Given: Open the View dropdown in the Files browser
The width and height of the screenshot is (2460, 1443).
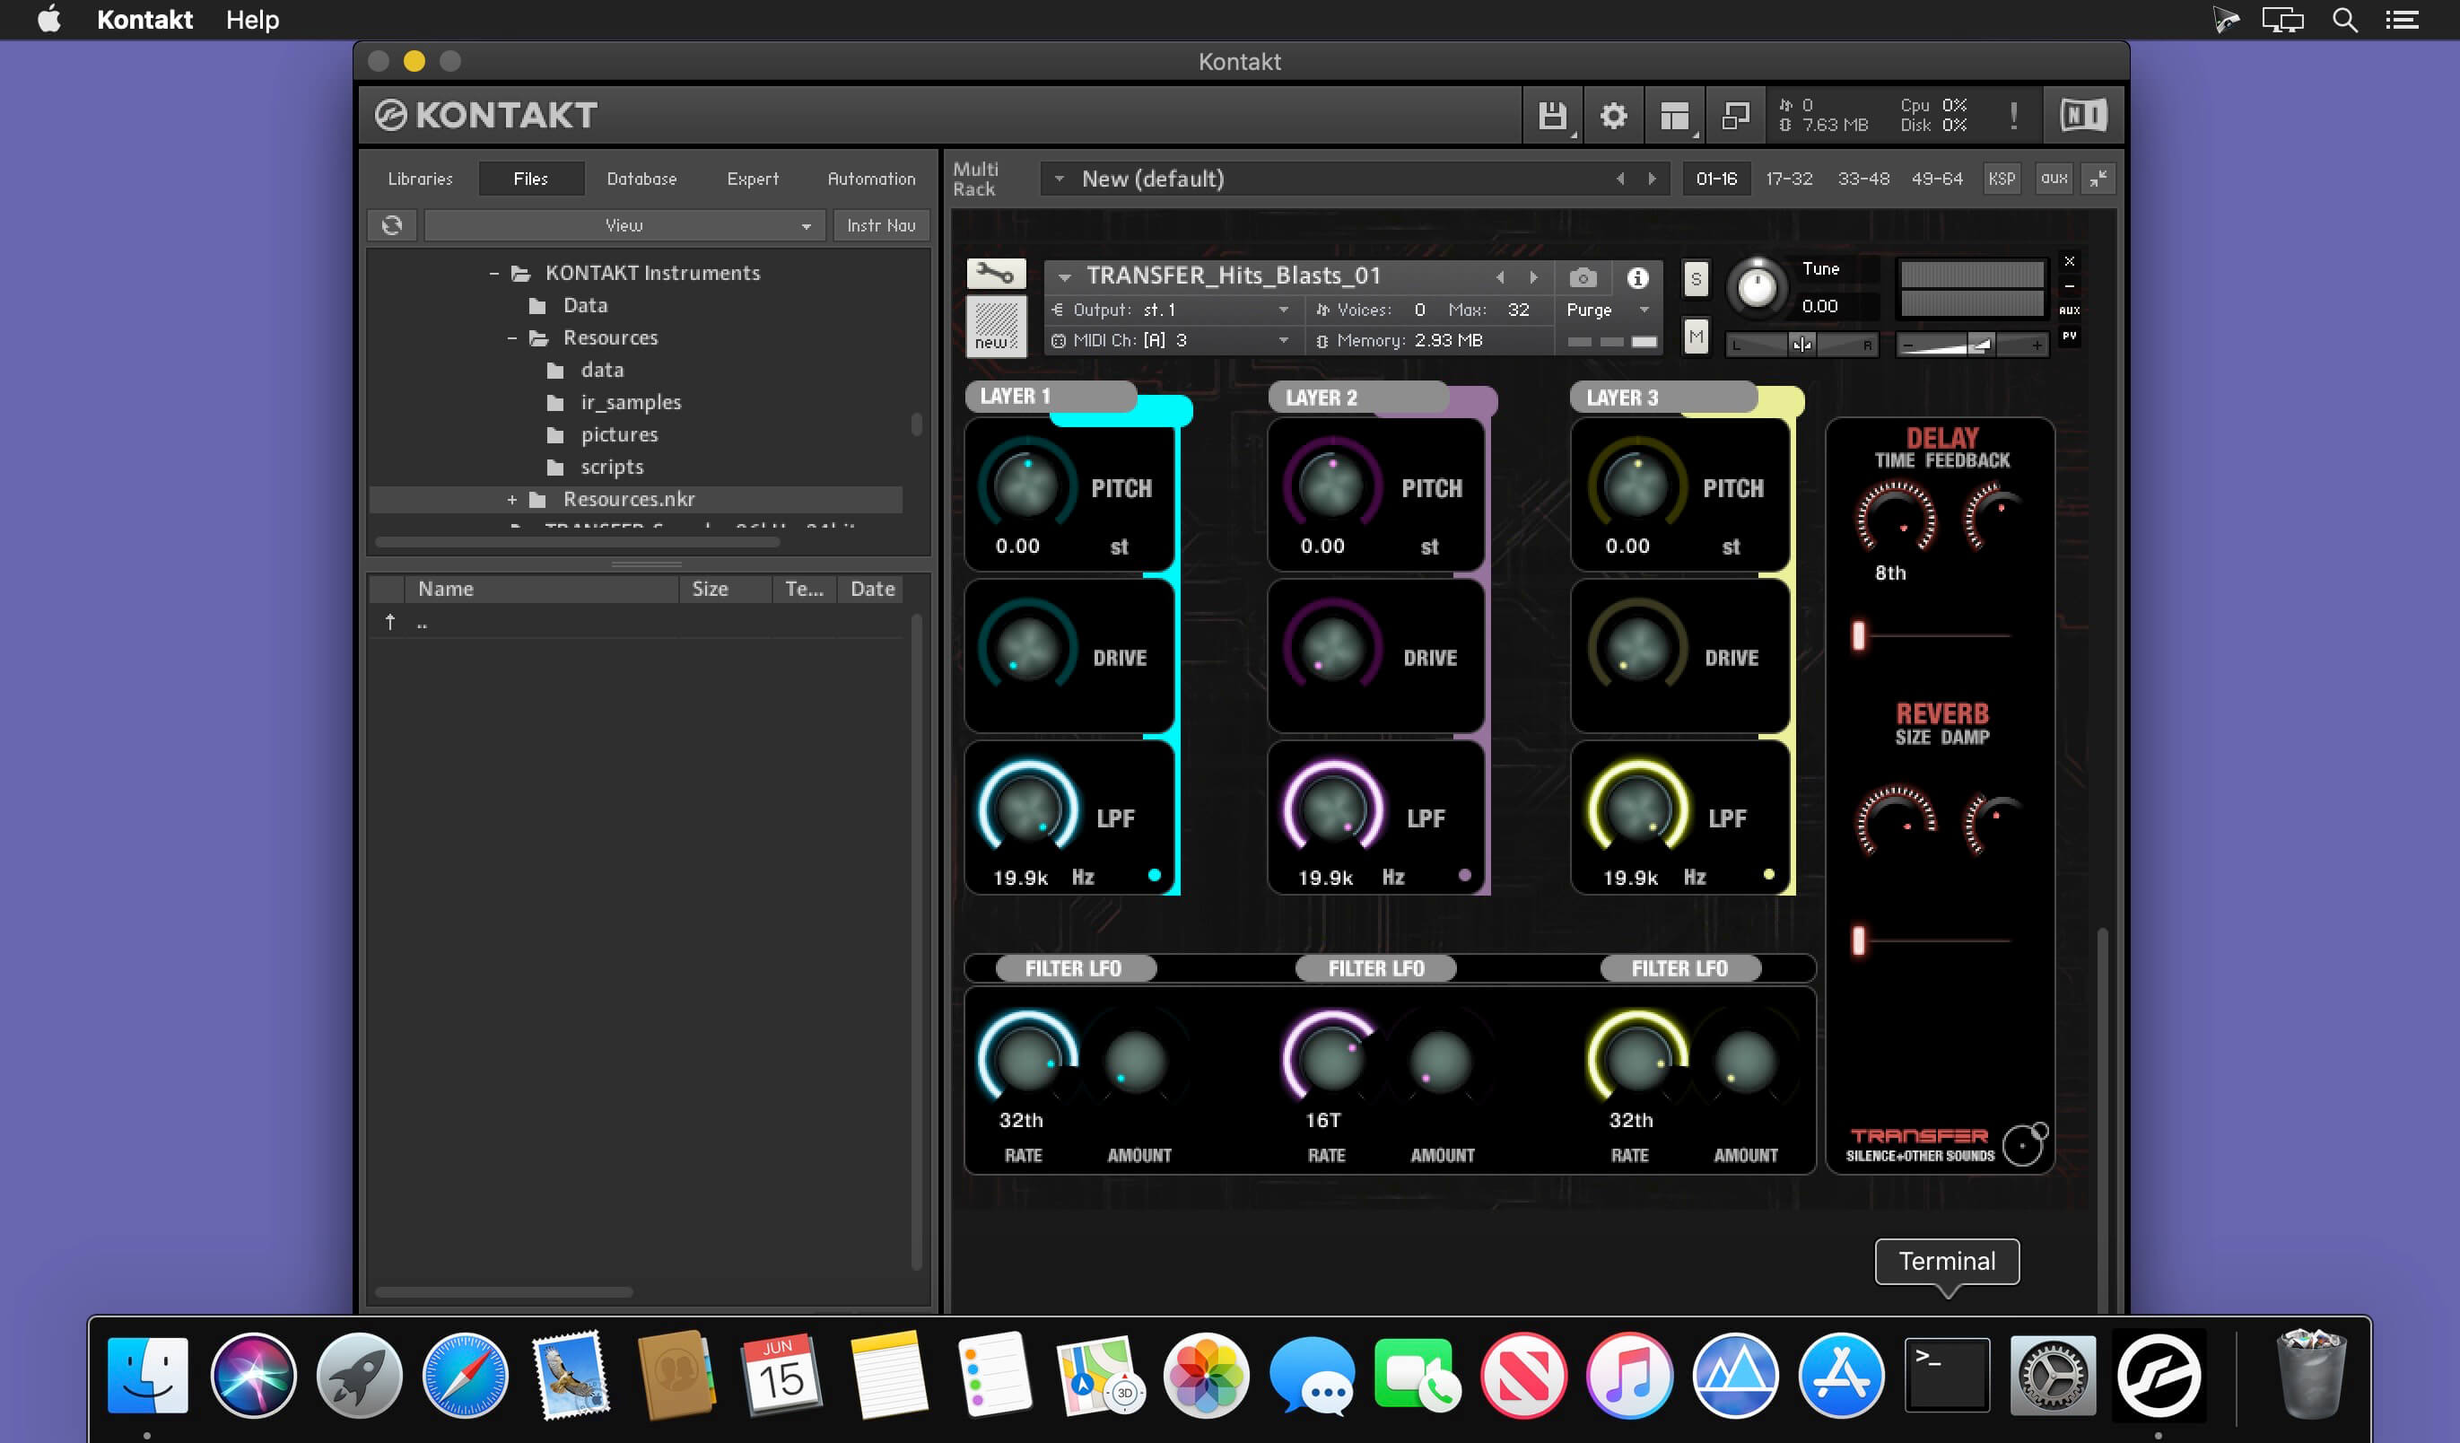Looking at the screenshot, I should tap(624, 225).
